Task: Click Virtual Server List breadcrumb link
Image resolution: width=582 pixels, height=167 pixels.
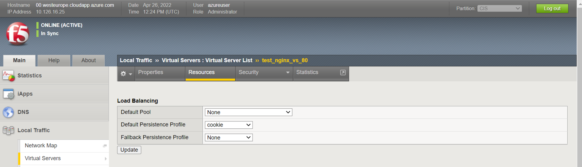Action: click(229, 60)
